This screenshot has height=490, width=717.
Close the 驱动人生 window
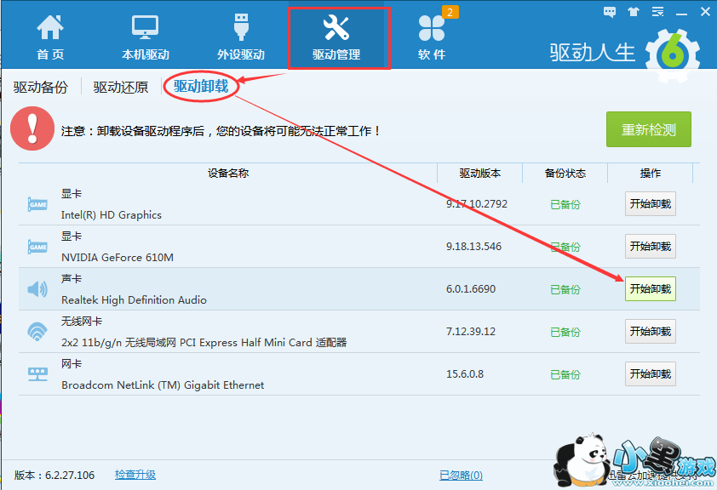click(705, 12)
